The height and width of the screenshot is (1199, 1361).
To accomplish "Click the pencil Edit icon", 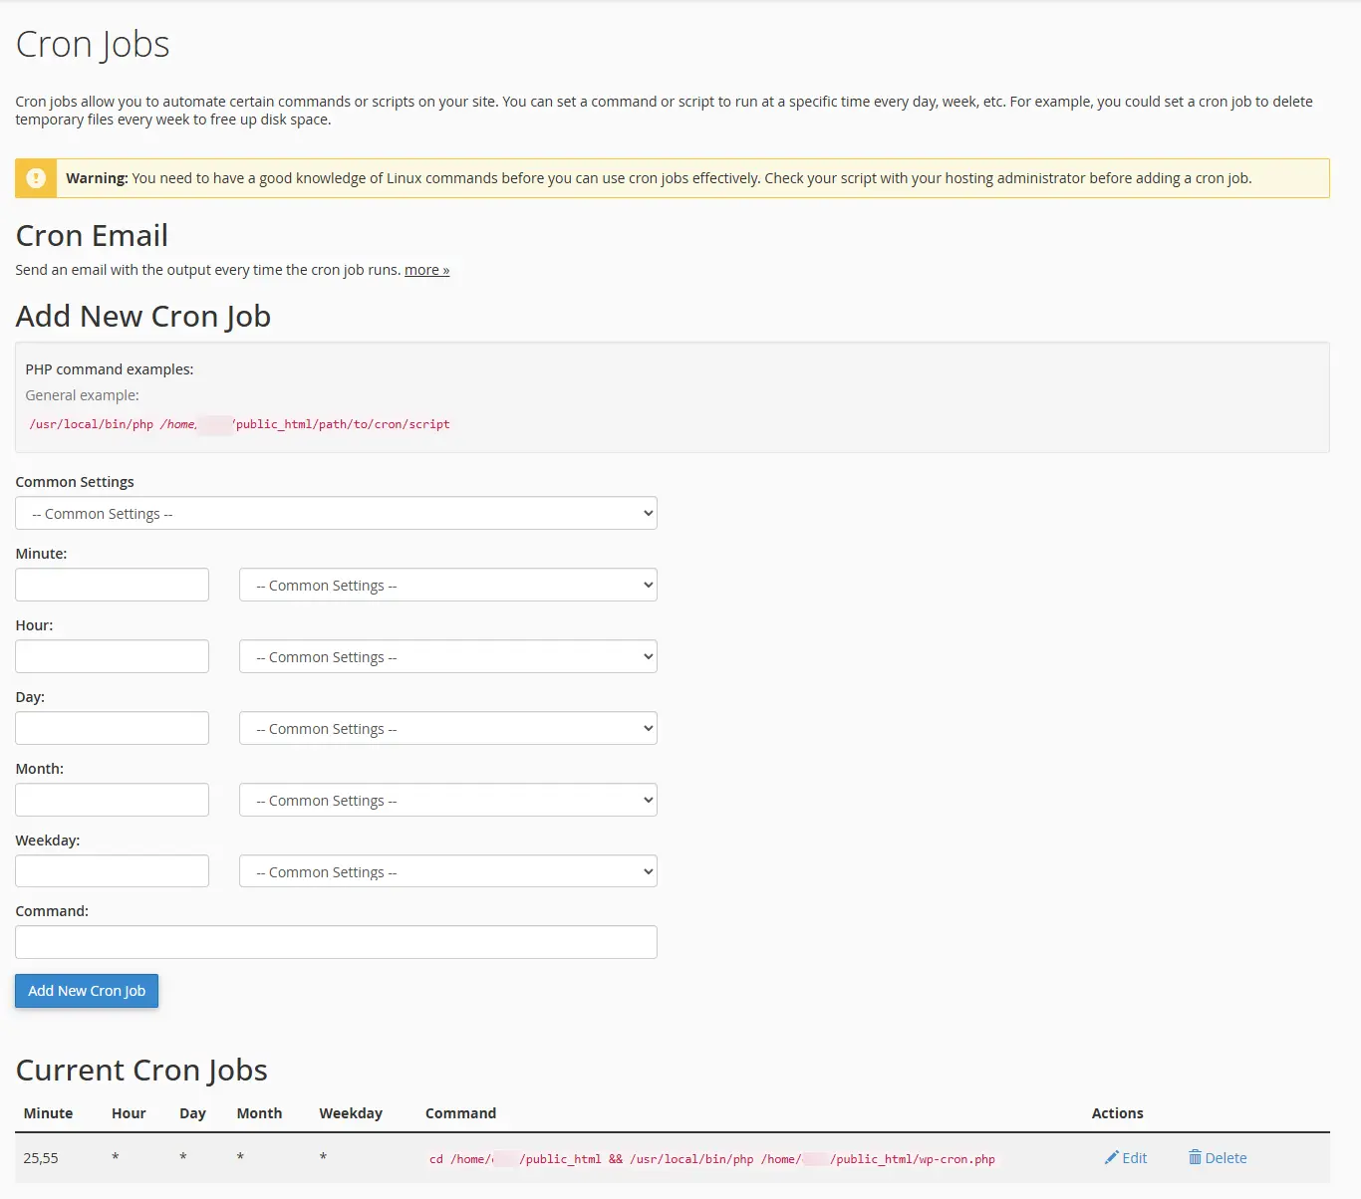I will 1112,1158.
